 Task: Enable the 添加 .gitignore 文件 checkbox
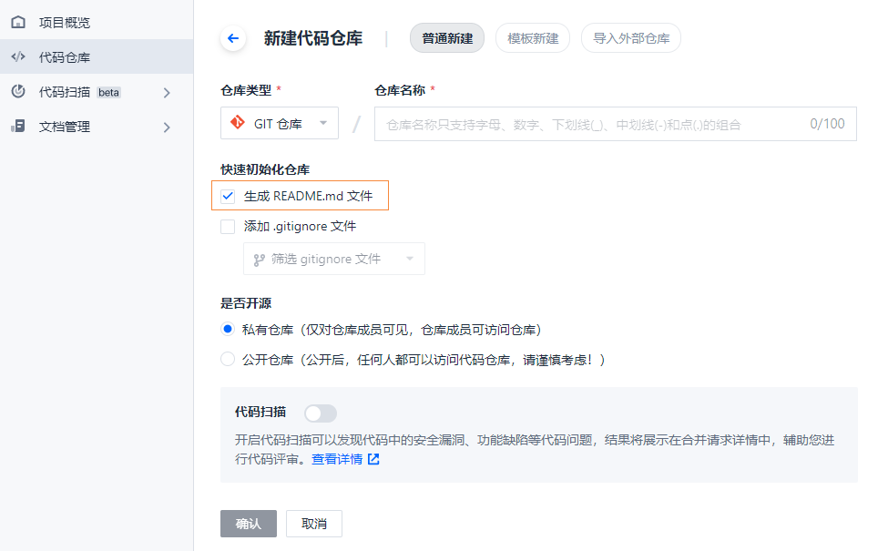pos(228,226)
